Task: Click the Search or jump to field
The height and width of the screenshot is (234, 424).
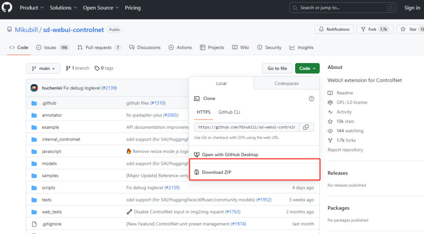Action: [x=343, y=8]
